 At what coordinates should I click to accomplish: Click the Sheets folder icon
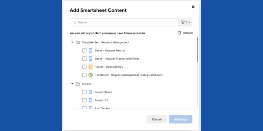78,84
